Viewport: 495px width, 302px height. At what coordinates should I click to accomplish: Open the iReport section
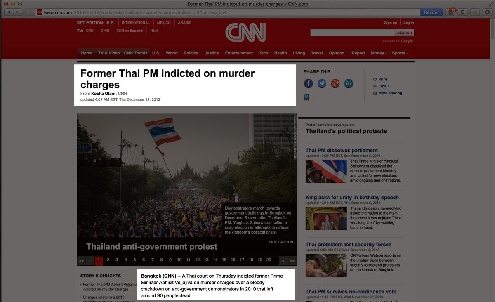coord(358,53)
